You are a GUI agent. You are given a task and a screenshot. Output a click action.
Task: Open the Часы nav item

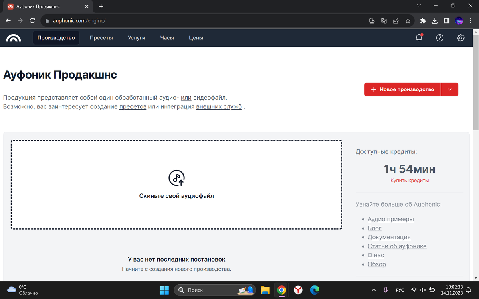click(167, 38)
